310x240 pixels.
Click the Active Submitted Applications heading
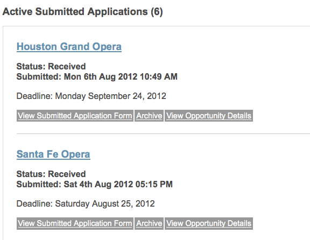pyautogui.click(x=83, y=12)
